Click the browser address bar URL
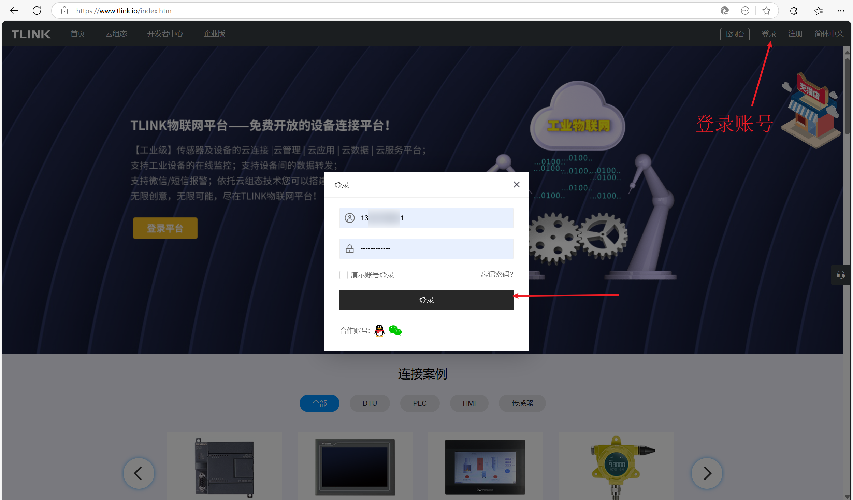Screen dimensions: 853x500 coord(124,11)
